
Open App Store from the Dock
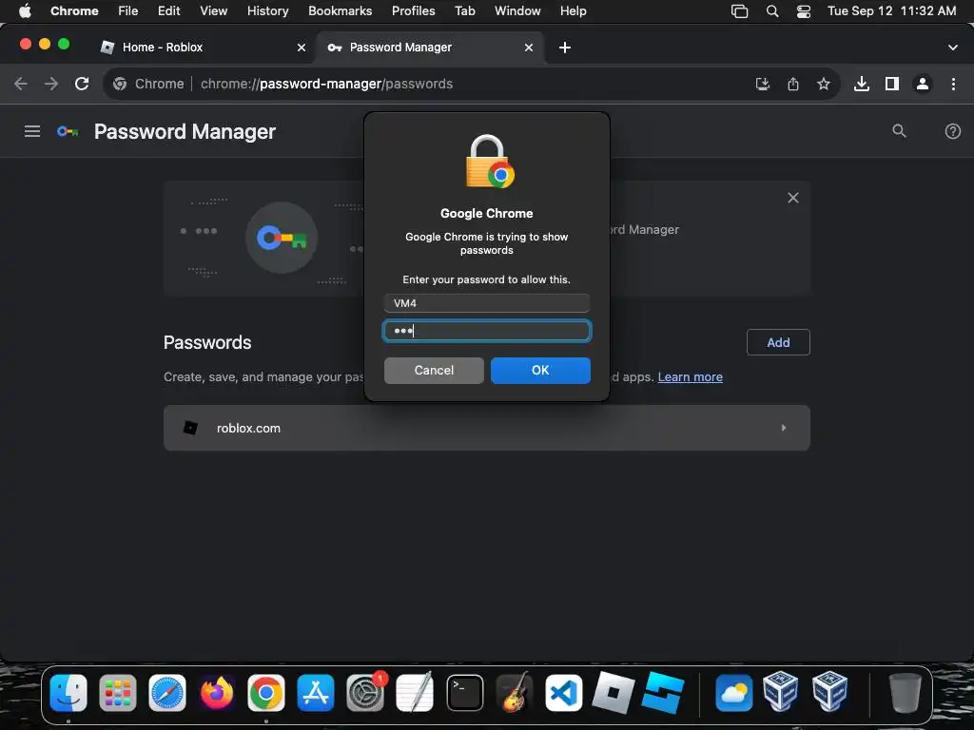(x=316, y=692)
